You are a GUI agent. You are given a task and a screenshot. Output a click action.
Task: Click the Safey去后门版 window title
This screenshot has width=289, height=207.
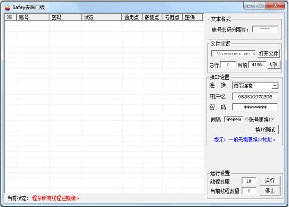click(x=28, y=7)
